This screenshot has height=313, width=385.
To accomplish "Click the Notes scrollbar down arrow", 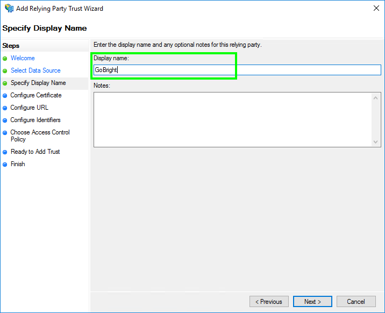I will pos(376,142).
